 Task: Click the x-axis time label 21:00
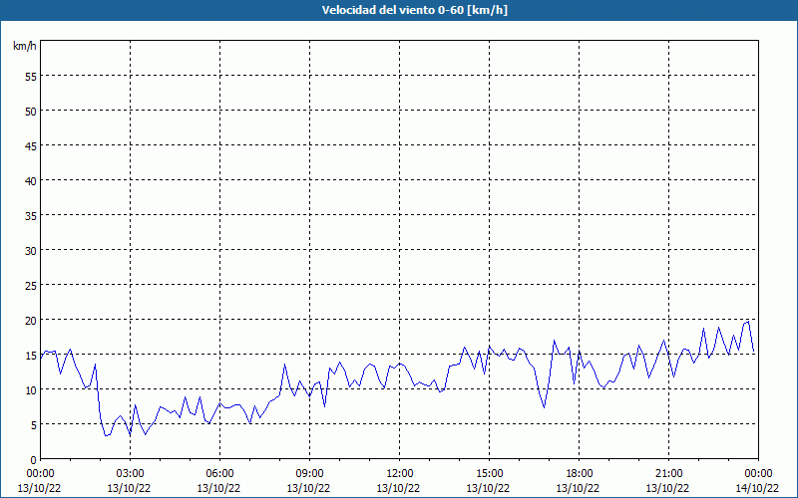(668, 474)
